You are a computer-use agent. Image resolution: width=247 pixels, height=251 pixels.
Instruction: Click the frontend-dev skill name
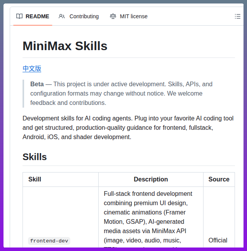click(49, 241)
